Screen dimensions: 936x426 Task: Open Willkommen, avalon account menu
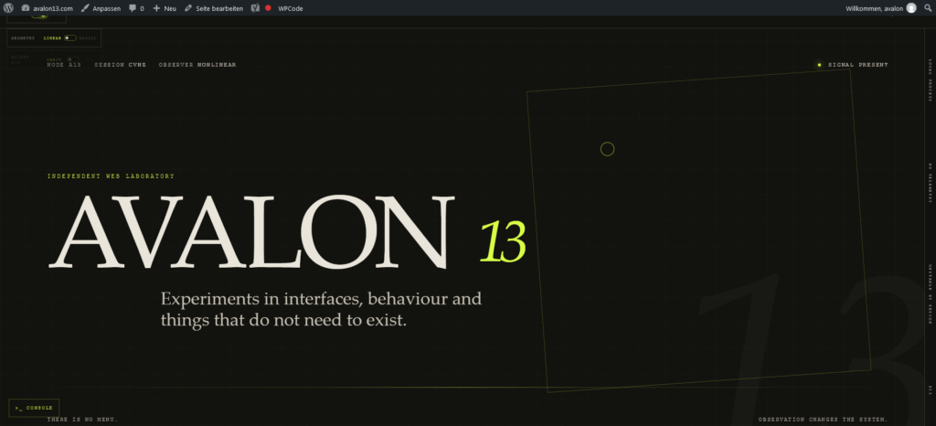[x=880, y=8]
